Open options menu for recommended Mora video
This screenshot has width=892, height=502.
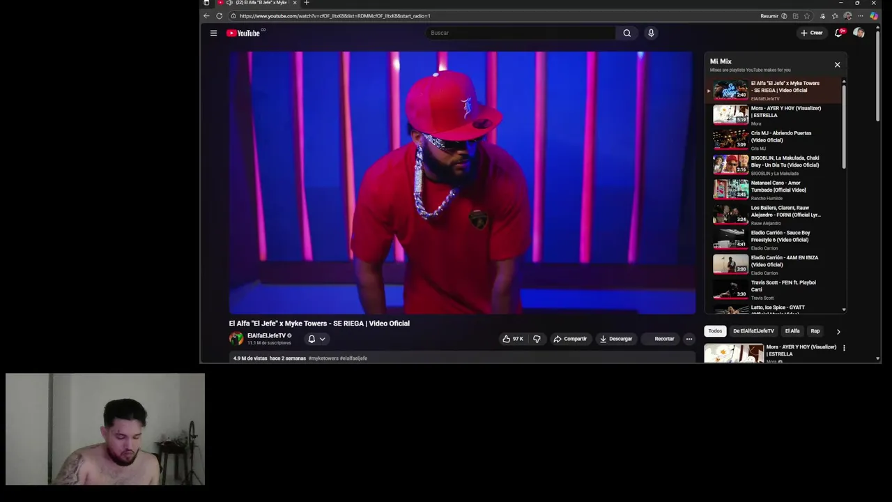[x=844, y=348]
